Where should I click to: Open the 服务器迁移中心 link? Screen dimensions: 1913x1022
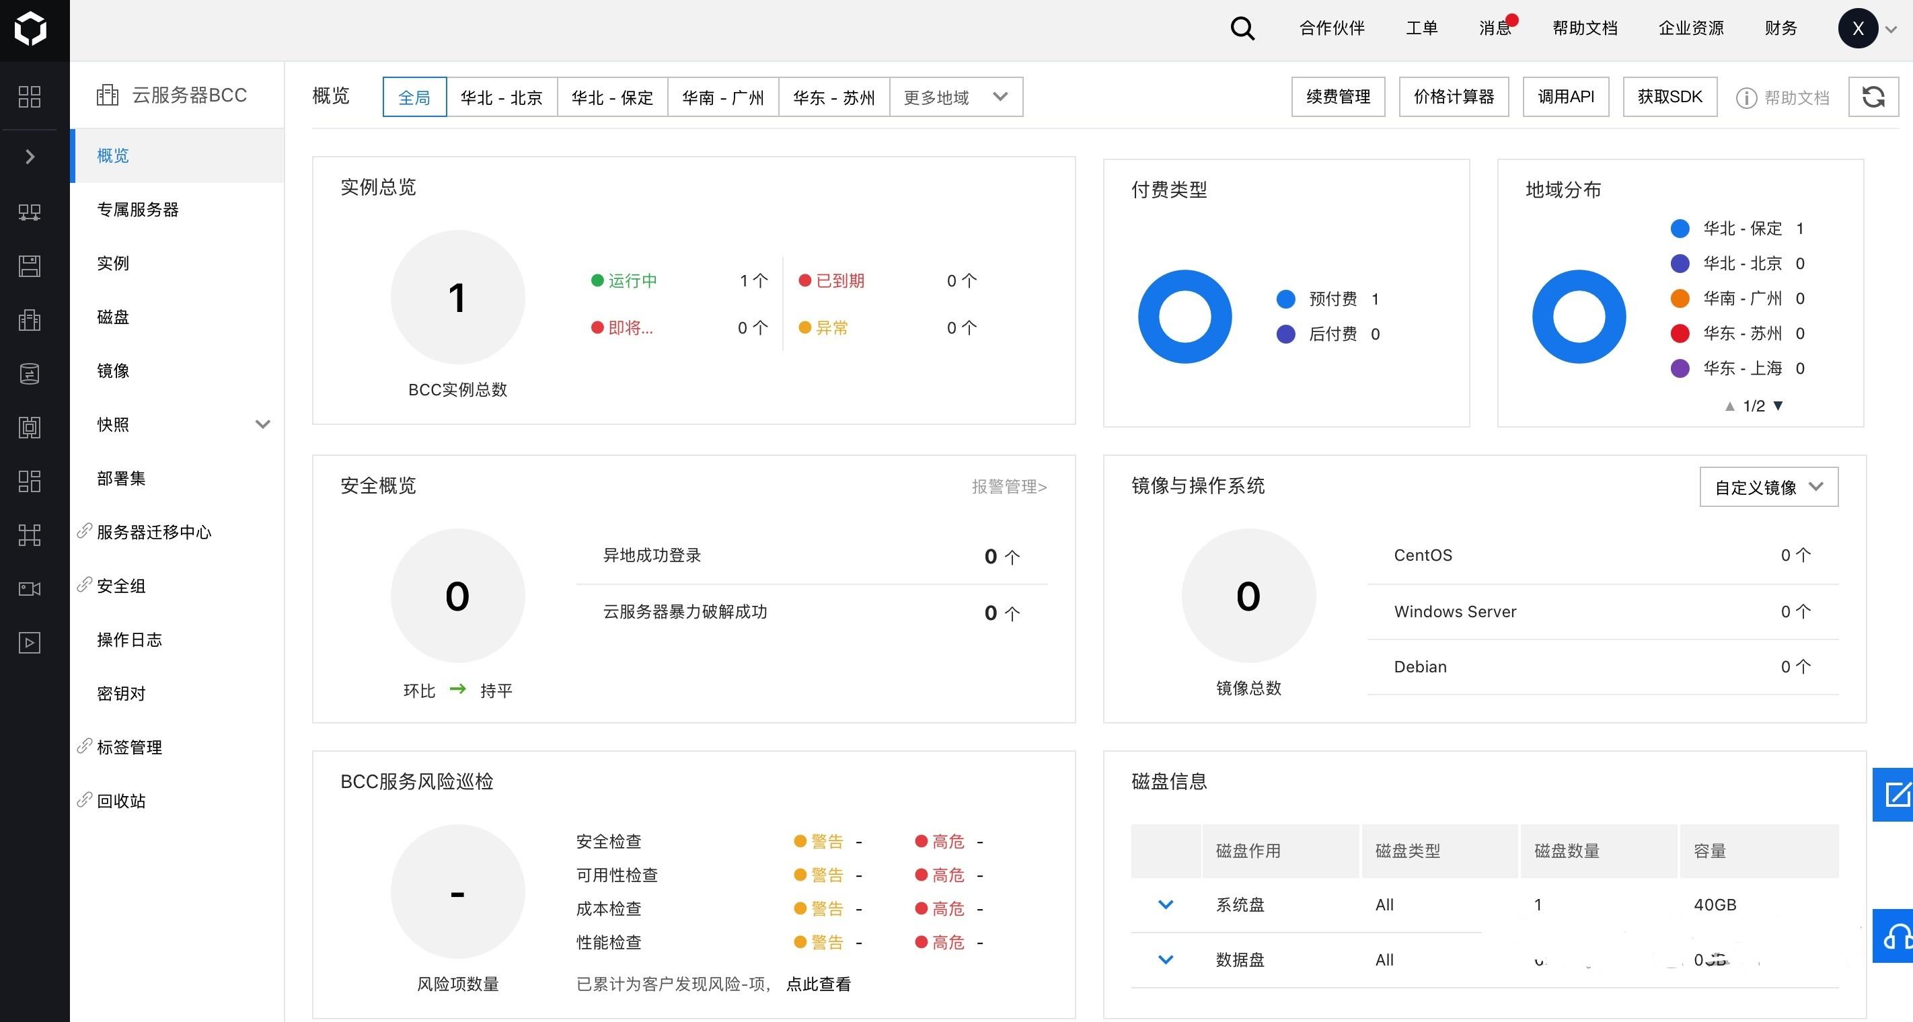point(154,532)
